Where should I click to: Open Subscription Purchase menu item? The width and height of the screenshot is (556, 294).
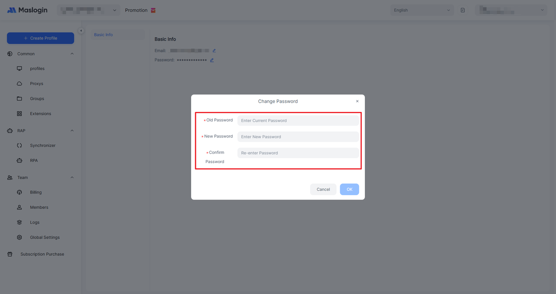(x=42, y=254)
